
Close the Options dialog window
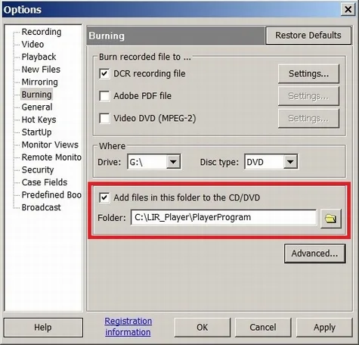348,10
